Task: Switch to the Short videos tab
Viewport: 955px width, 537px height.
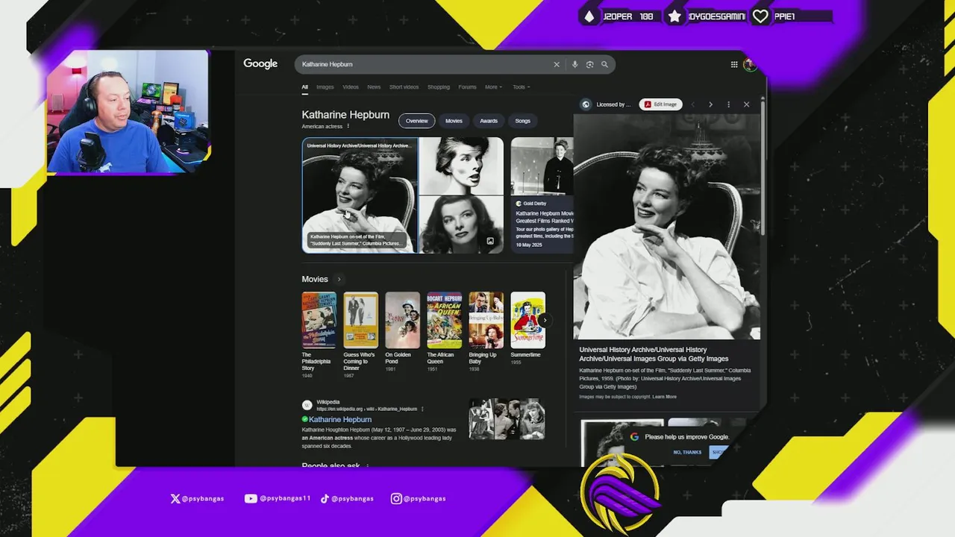Action: pos(404,87)
